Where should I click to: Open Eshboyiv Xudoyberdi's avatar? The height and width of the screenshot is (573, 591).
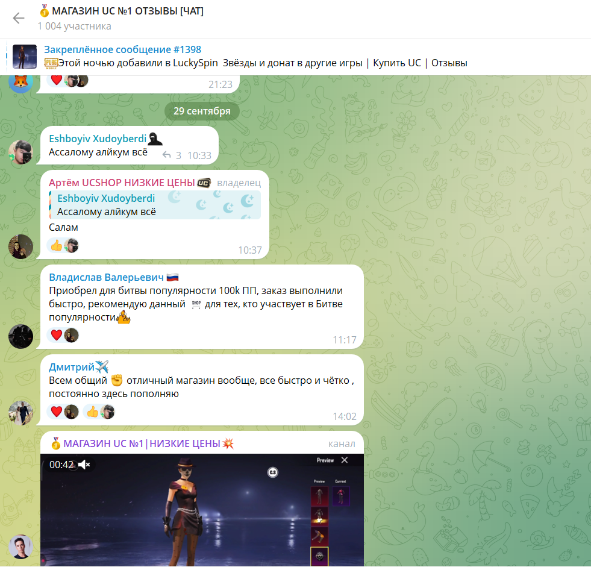coord(20,152)
